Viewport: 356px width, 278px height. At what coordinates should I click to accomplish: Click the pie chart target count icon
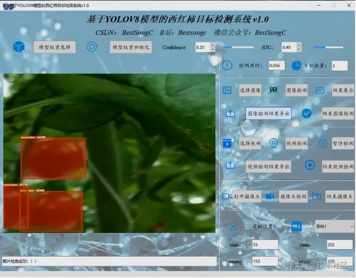pos(296,66)
